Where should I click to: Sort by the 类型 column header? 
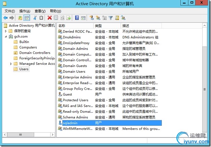(107, 26)
